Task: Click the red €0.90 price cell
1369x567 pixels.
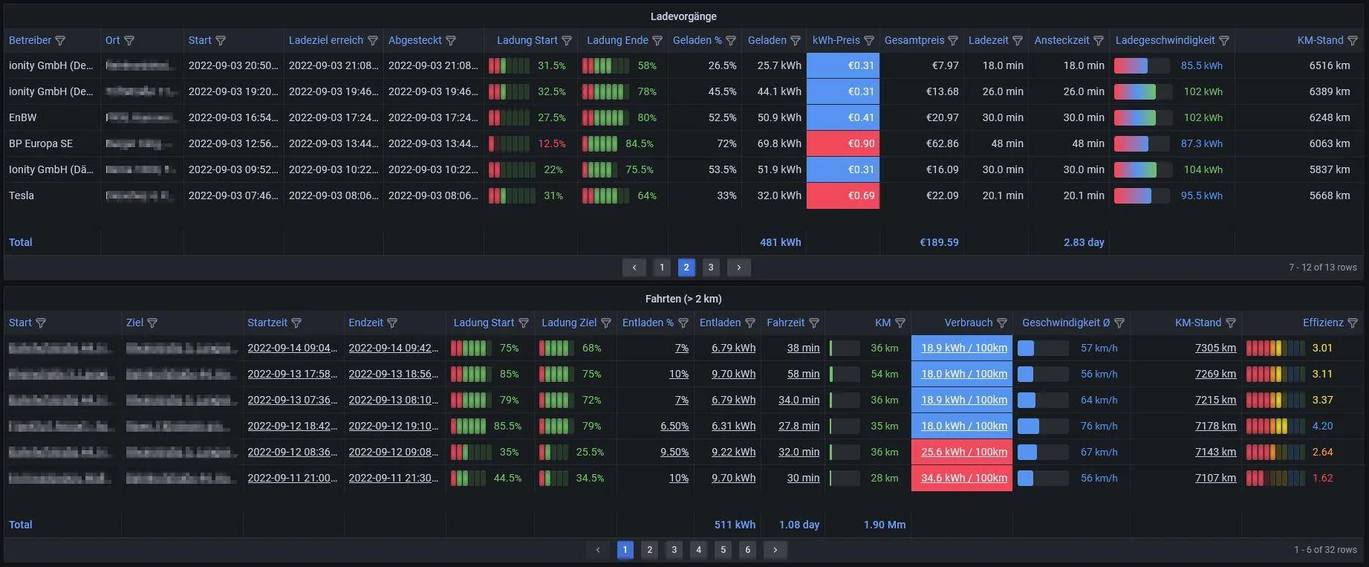Action: (843, 143)
